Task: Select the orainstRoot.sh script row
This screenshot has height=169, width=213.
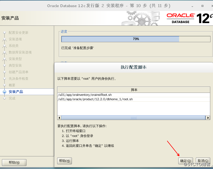Action: coord(134,95)
